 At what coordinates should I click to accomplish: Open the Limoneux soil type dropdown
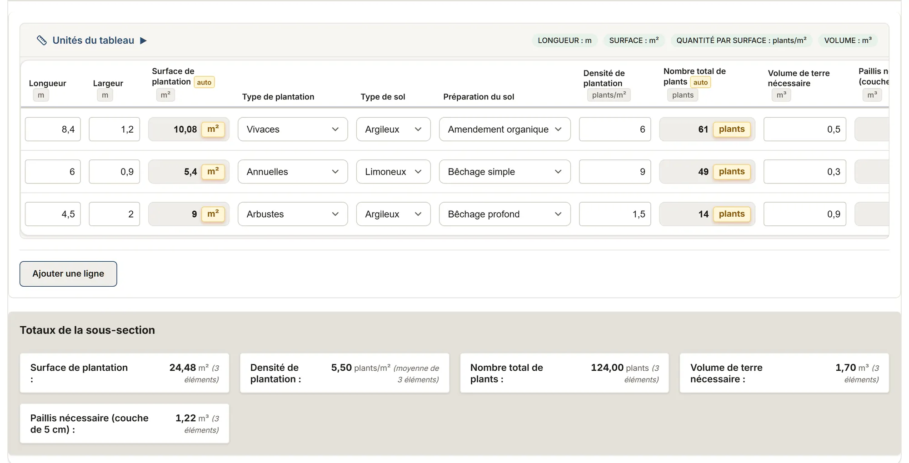point(393,172)
